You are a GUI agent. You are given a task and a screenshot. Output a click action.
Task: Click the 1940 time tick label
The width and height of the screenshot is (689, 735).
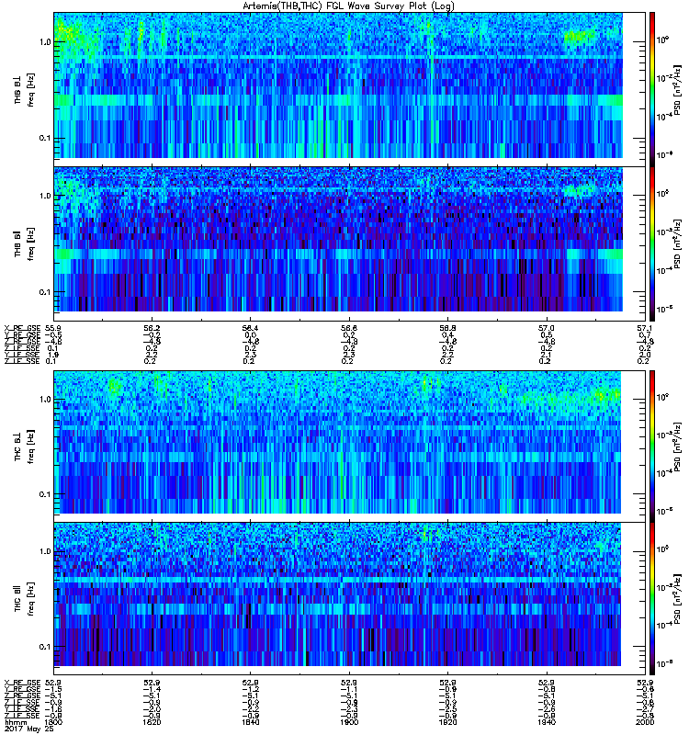pyautogui.click(x=547, y=722)
